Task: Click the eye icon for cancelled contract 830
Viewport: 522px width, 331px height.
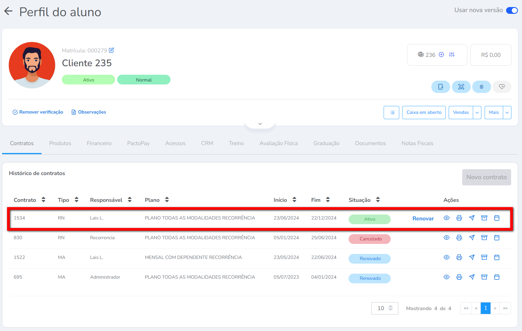Action: pos(446,238)
